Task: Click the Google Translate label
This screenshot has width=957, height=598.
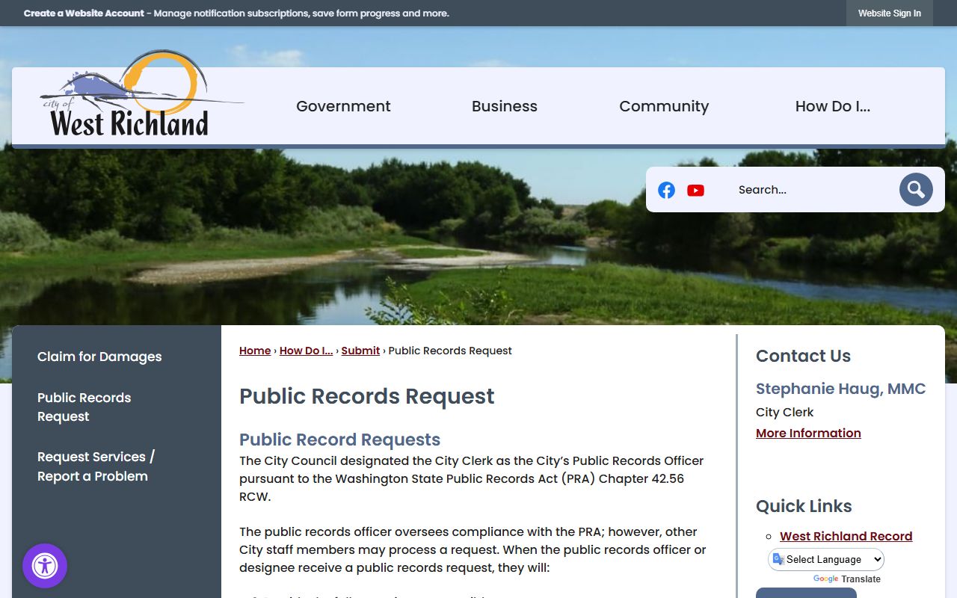Action: pos(846,579)
